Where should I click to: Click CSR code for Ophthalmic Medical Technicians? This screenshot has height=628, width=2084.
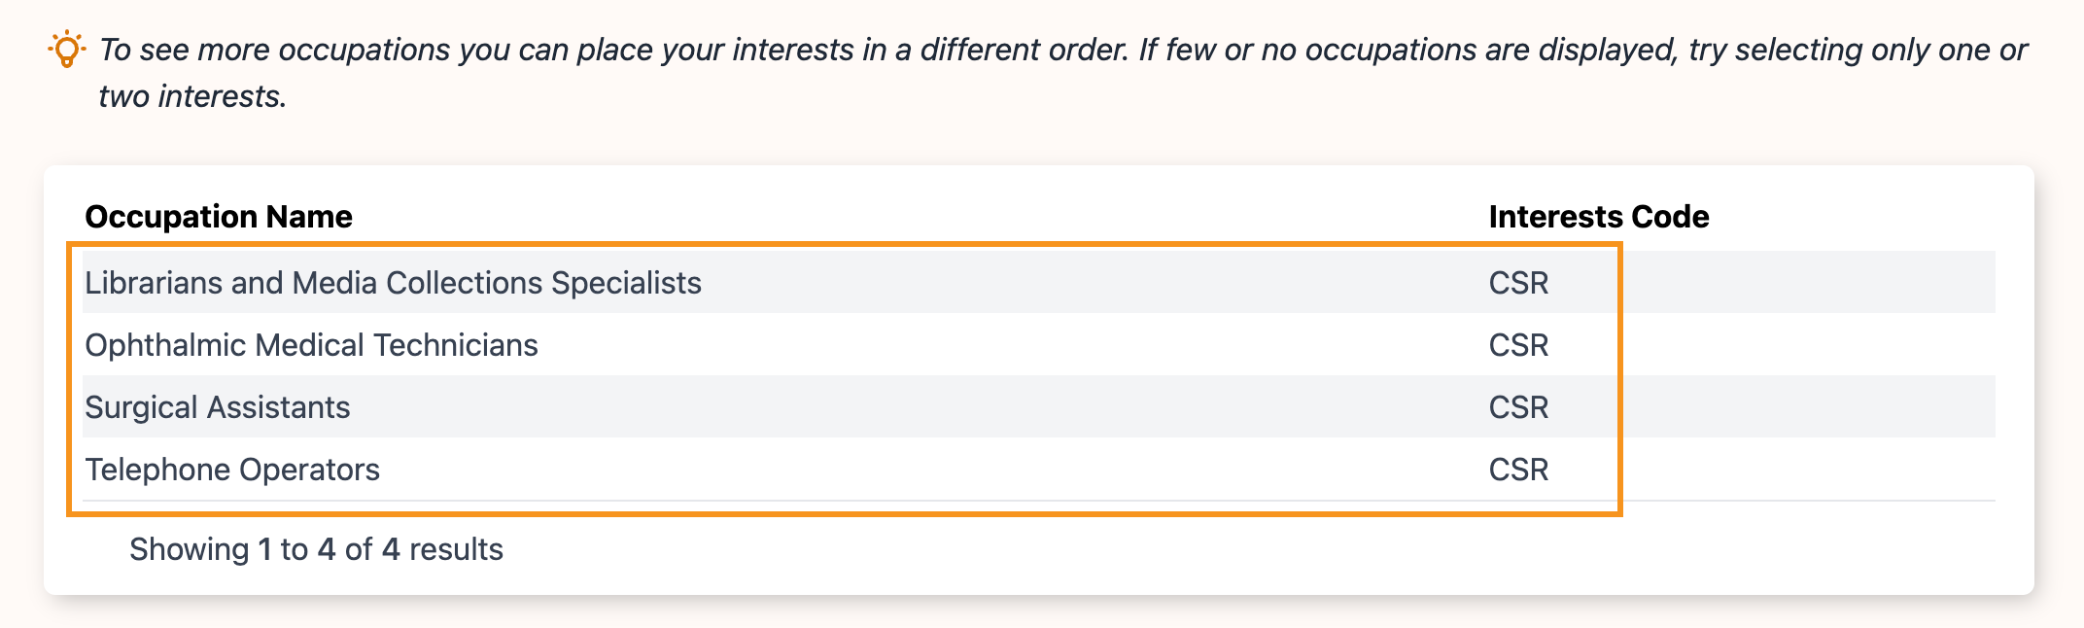[x=1518, y=345]
